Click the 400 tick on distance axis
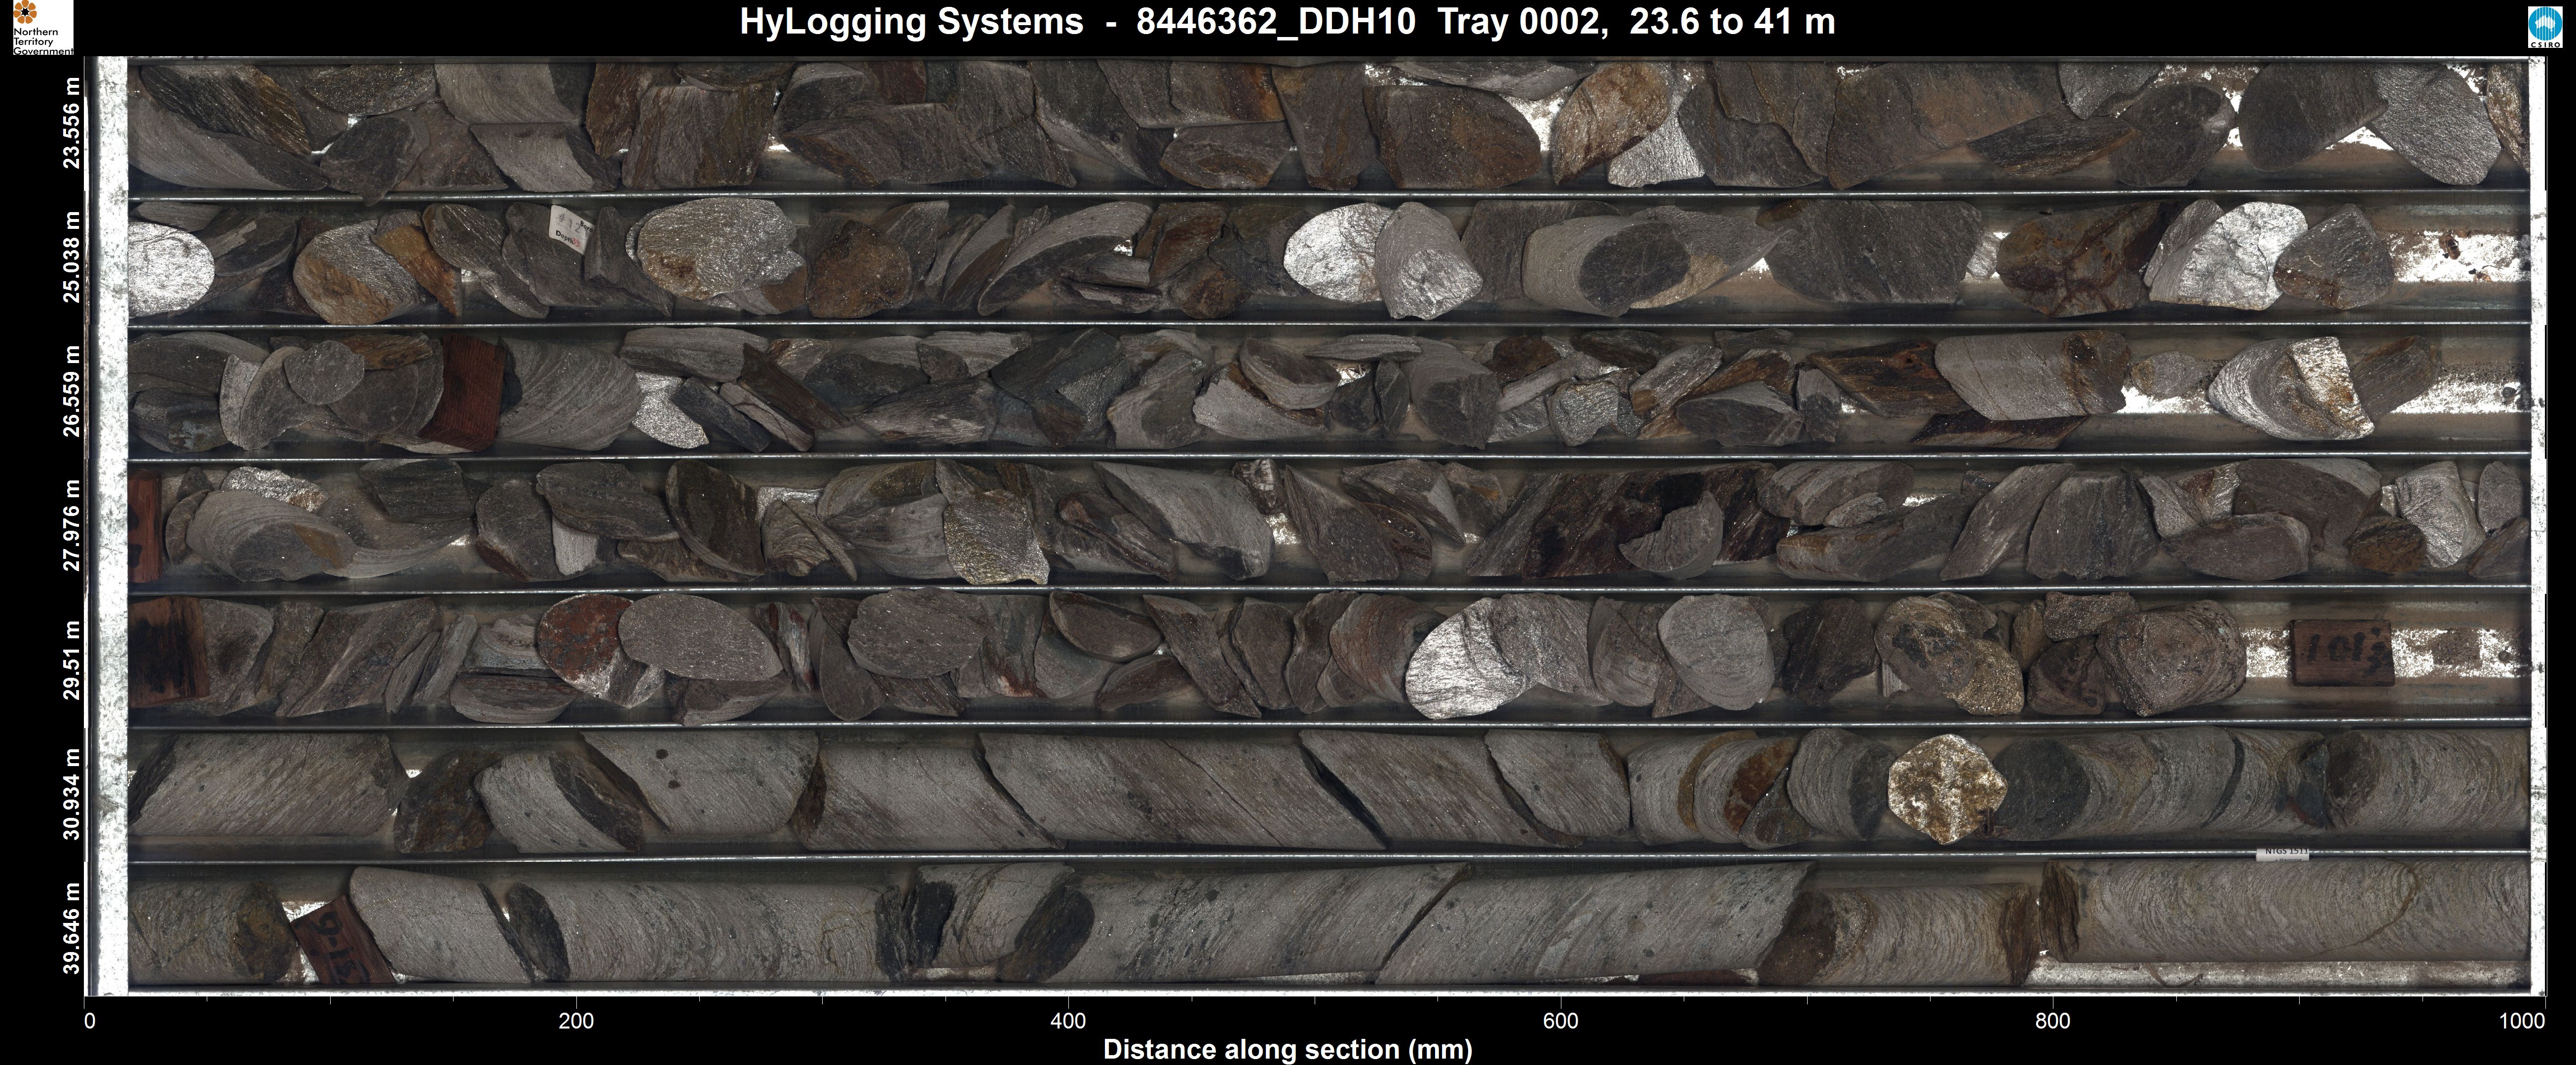 point(1068,1021)
